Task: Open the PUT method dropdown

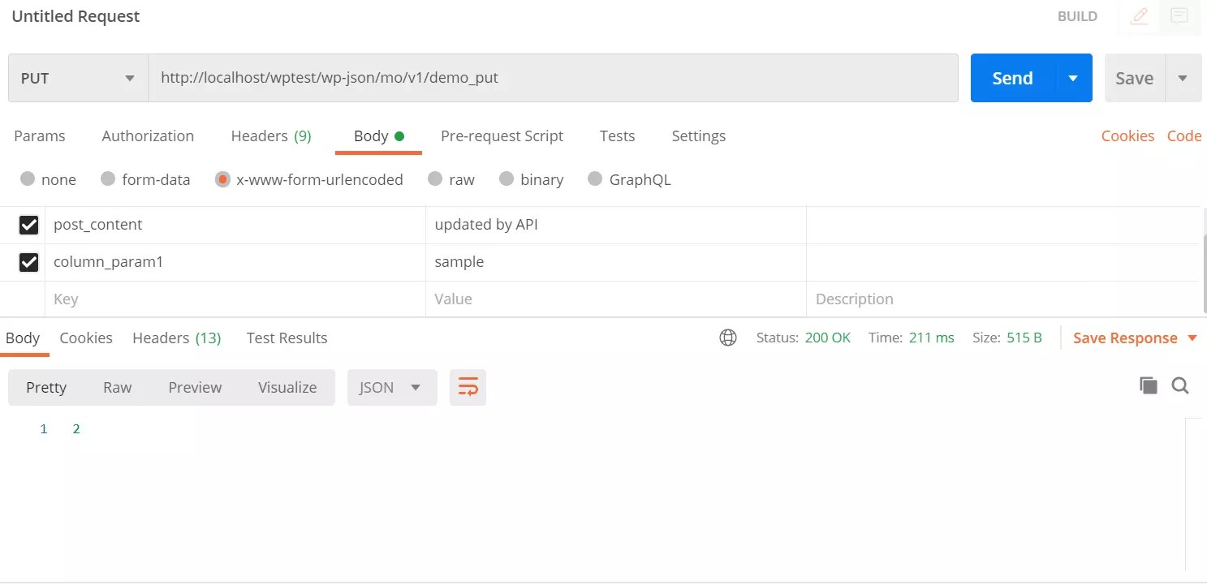Action: [x=129, y=78]
